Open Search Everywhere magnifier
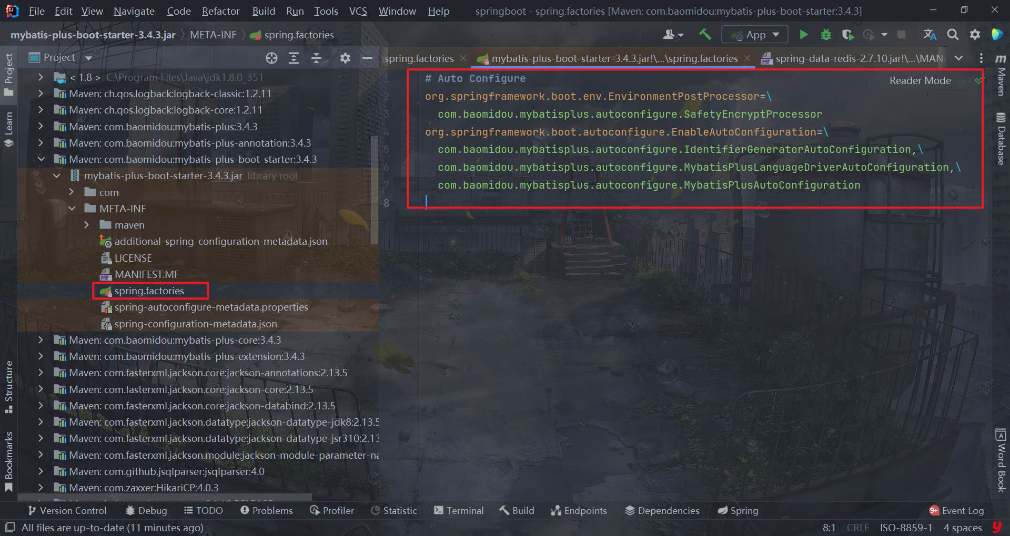Viewport: 1010px width, 536px height. pyautogui.click(x=953, y=35)
